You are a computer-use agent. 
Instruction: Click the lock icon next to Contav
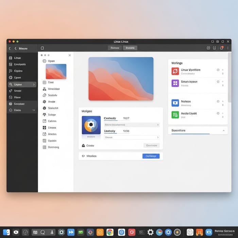pyautogui.click(x=83, y=146)
